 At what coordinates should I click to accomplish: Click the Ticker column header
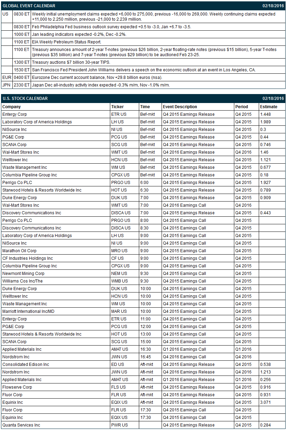(x=117, y=107)
